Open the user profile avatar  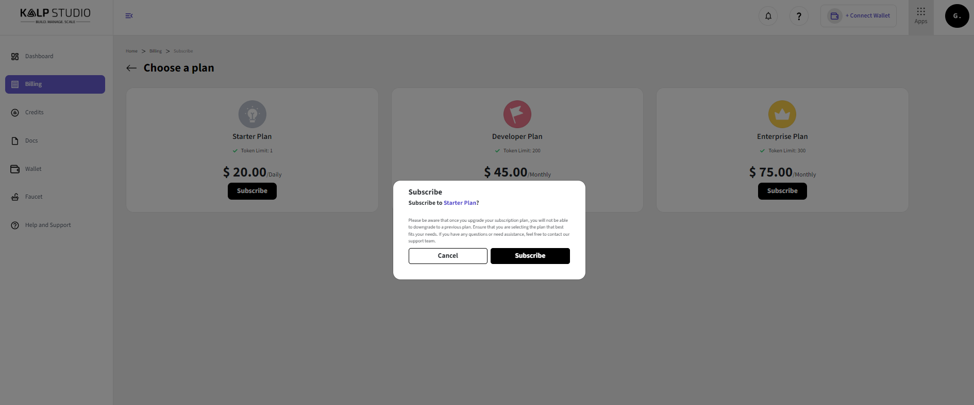point(957,16)
